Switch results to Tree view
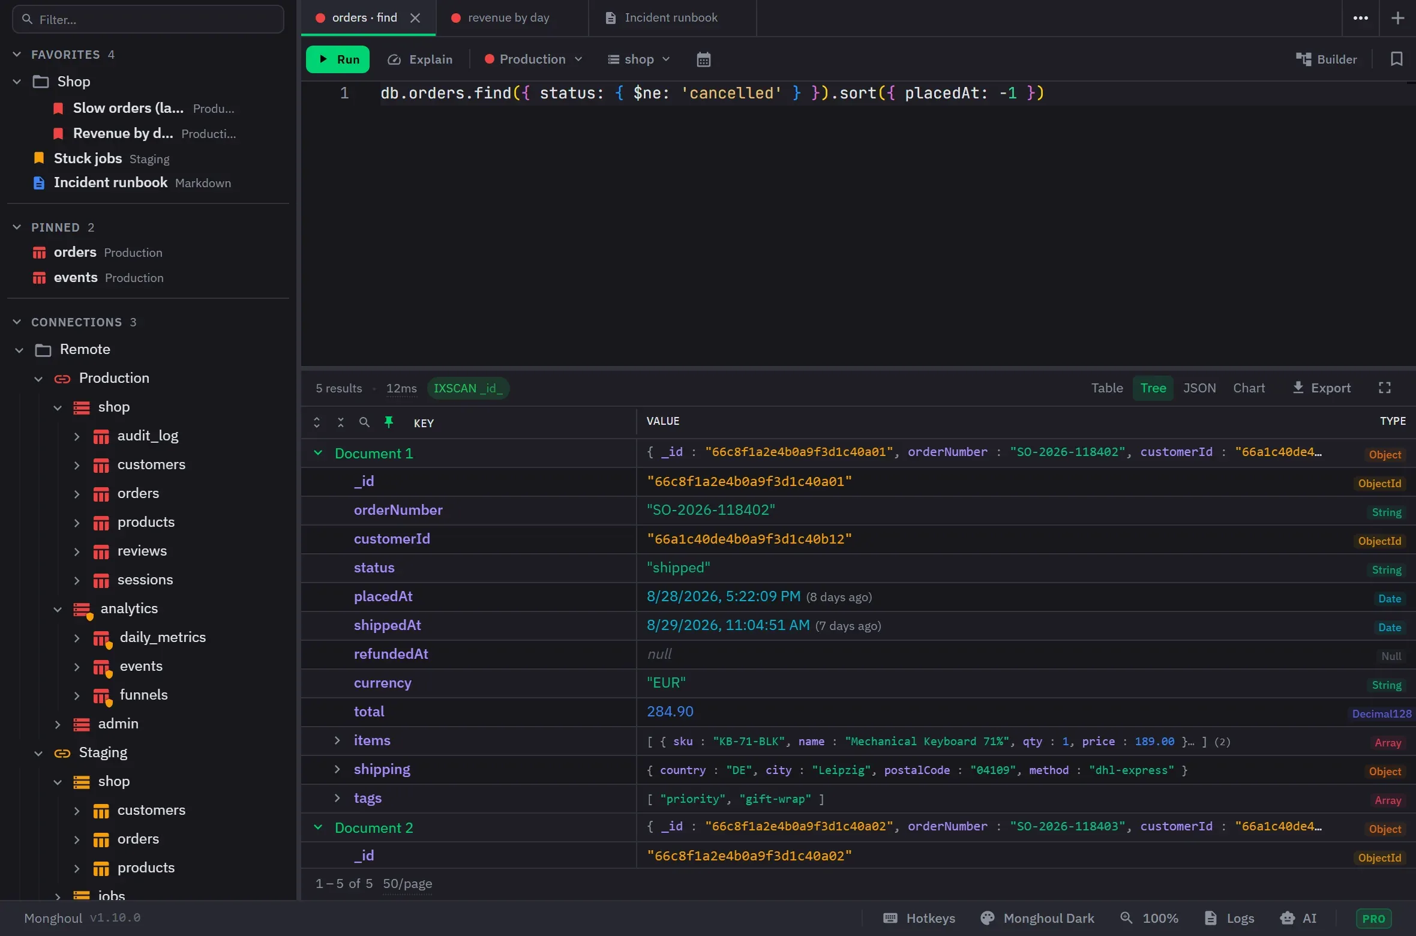1416x936 pixels. point(1153,388)
